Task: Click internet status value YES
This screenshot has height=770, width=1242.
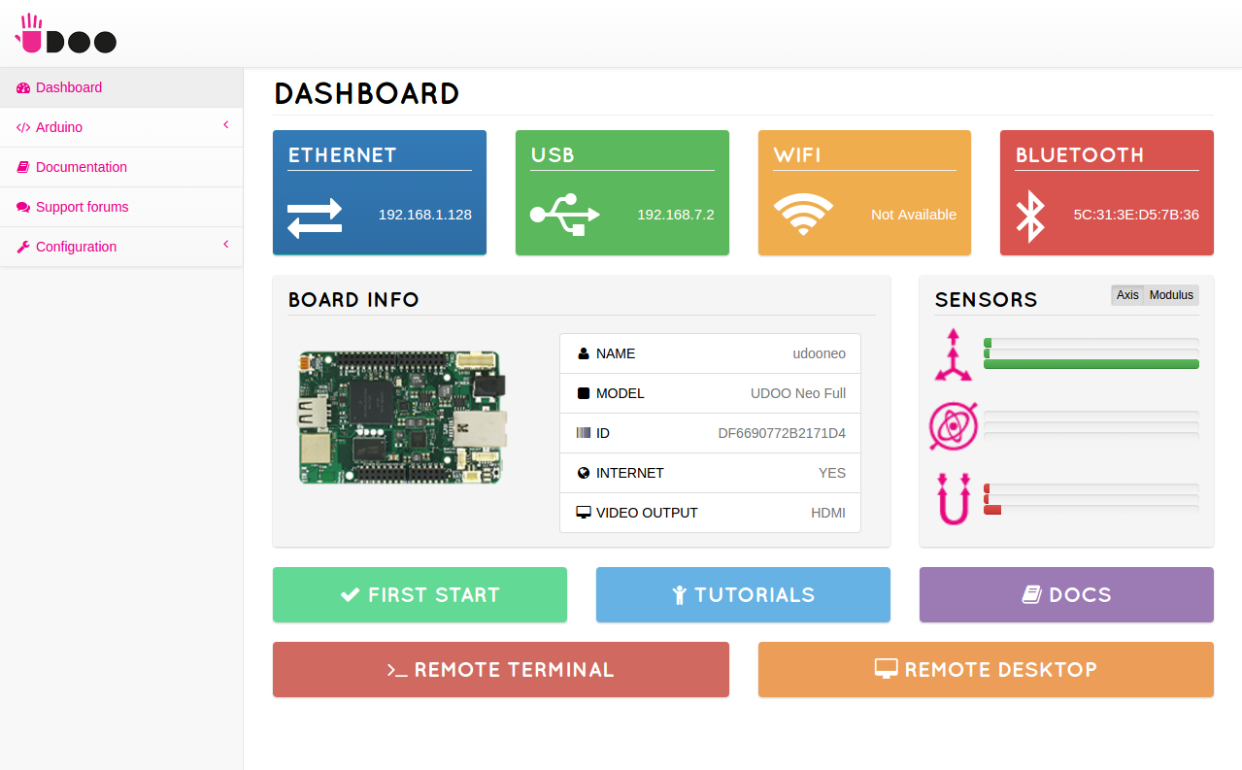Action: tap(832, 473)
